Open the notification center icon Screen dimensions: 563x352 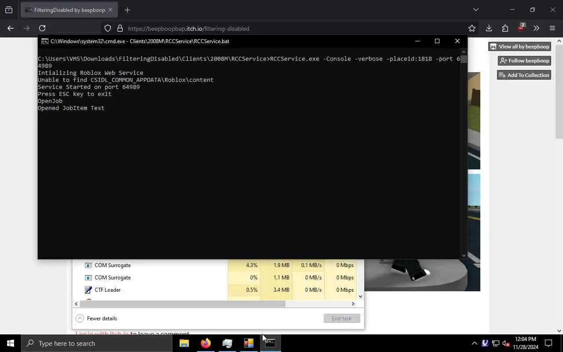tap(548, 343)
